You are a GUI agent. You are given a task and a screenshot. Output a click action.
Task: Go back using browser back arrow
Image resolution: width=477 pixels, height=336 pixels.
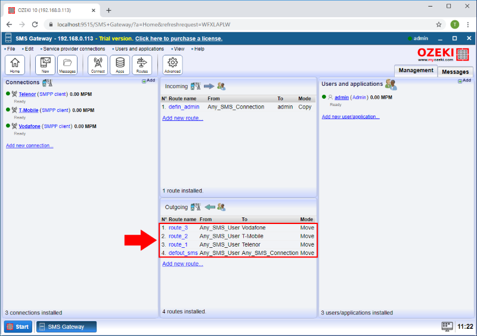coord(9,24)
